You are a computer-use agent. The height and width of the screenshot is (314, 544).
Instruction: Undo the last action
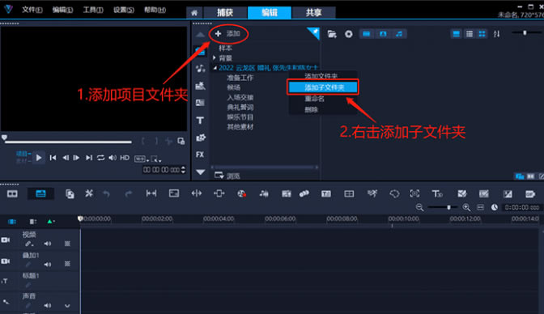coord(107,194)
